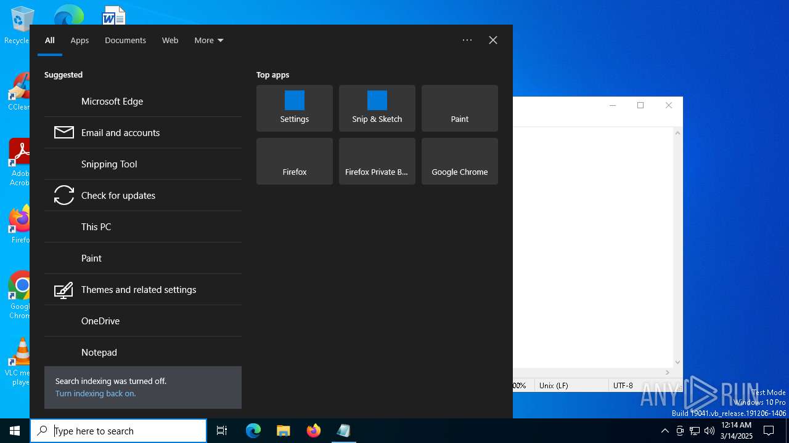Select the Firefox desktop shortcut

pyautogui.click(x=18, y=225)
